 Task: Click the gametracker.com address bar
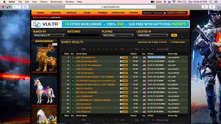pos(110,7)
